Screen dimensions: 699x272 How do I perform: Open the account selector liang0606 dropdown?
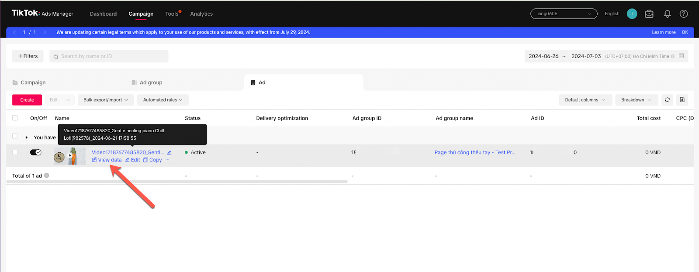pyautogui.click(x=564, y=14)
